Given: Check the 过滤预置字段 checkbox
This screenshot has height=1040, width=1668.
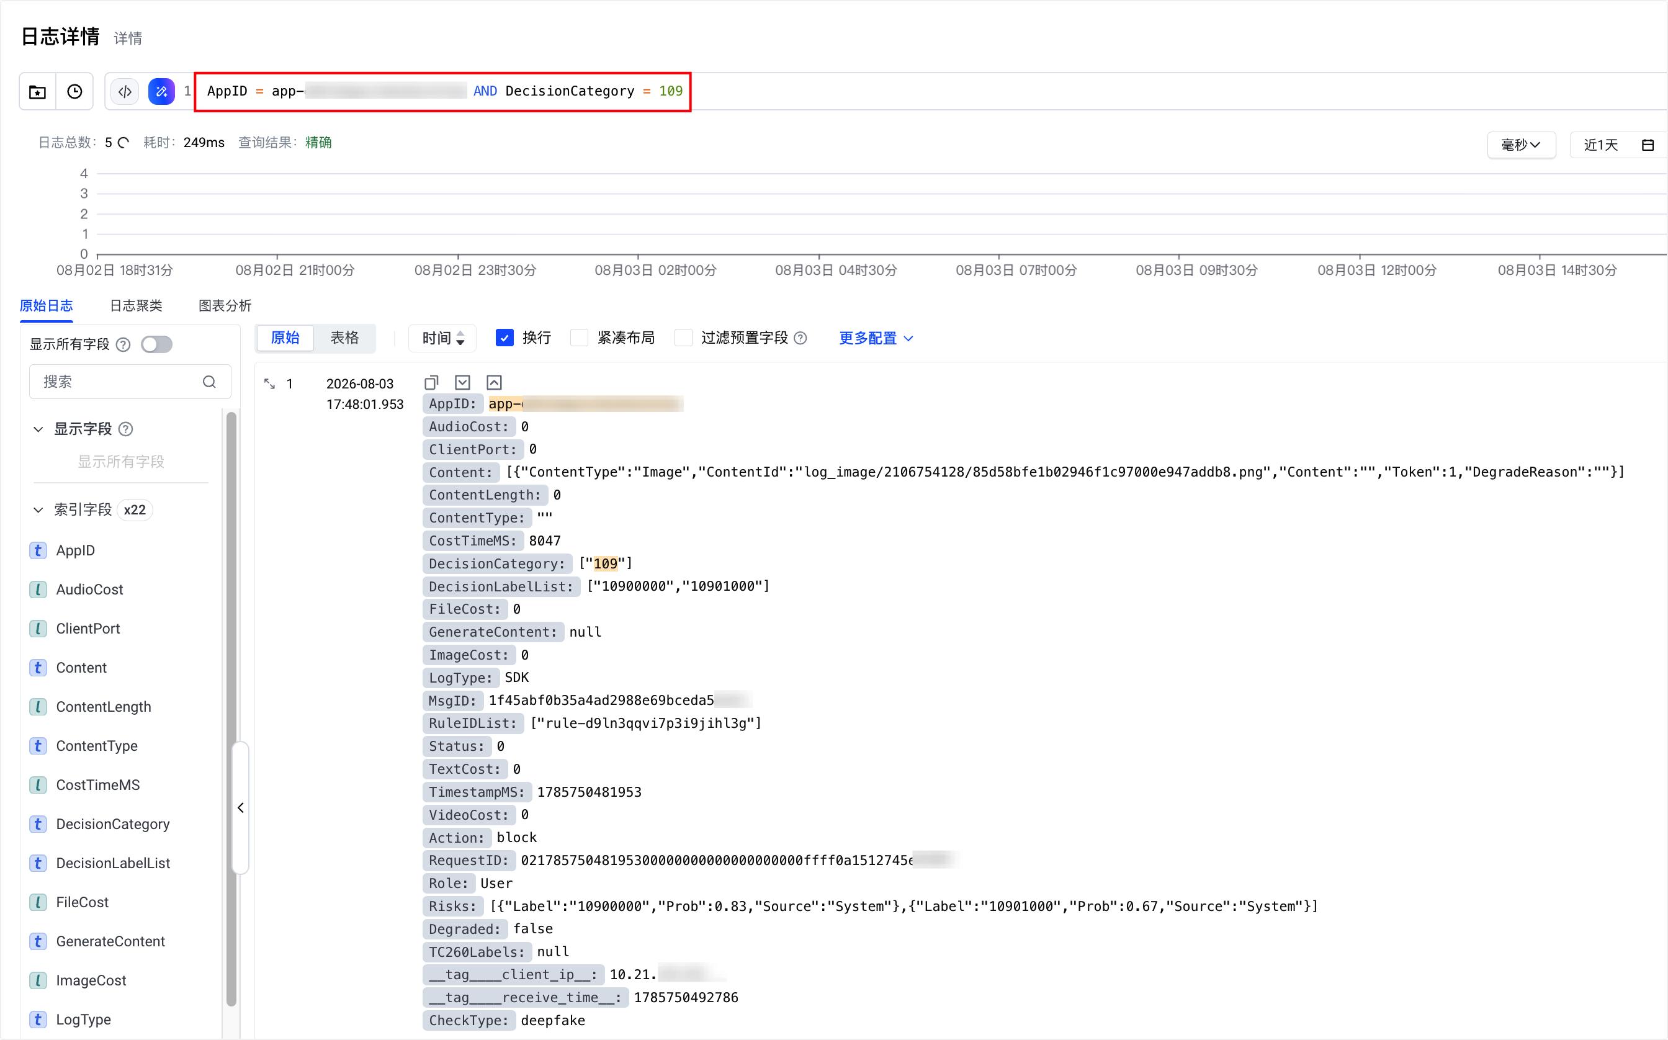Looking at the screenshot, I should 683,338.
